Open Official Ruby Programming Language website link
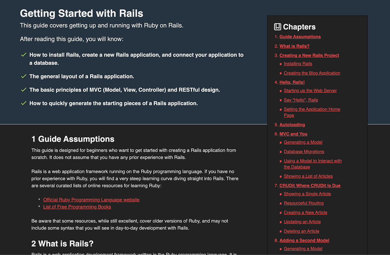This screenshot has height=255, width=390. (x=91, y=200)
